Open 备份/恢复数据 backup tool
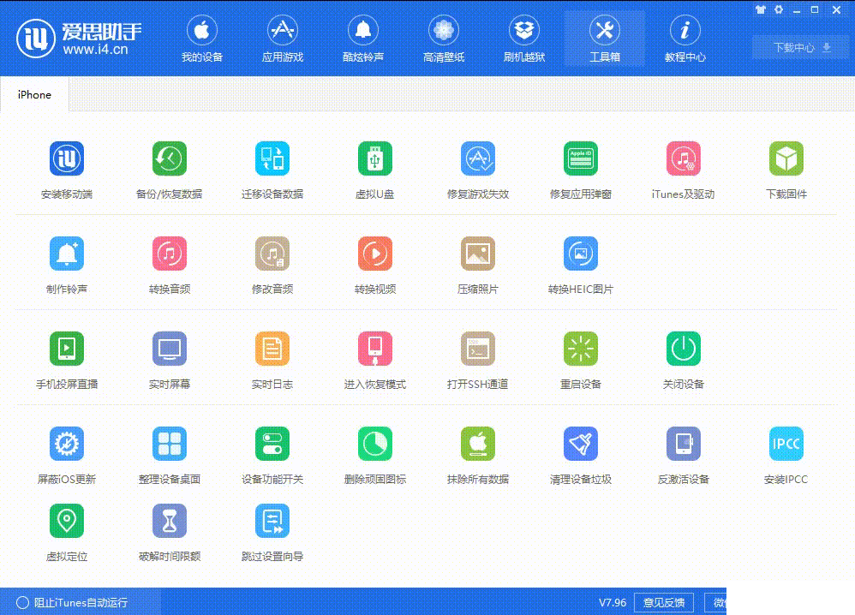This screenshot has width=855, height=615. pos(170,158)
